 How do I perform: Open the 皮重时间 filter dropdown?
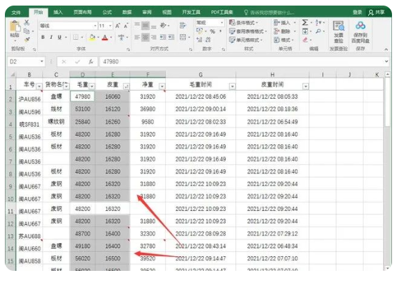pos(306,86)
